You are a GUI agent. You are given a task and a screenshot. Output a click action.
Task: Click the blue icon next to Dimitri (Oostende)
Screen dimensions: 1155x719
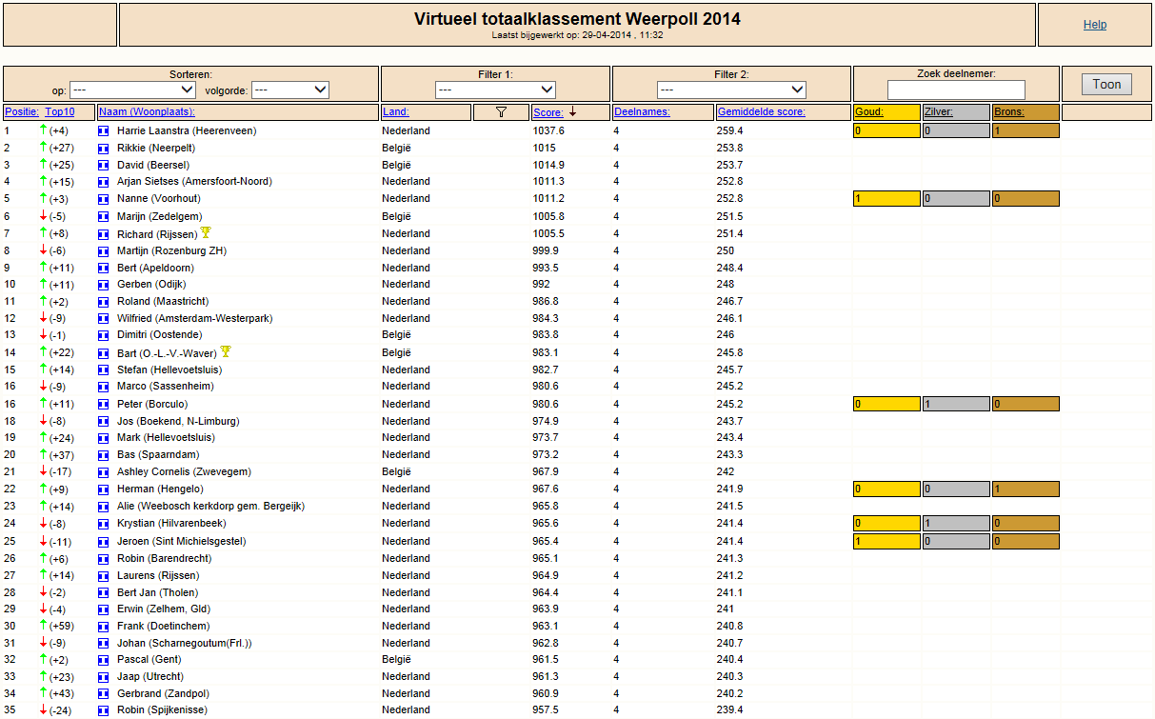[x=104, y=335]
